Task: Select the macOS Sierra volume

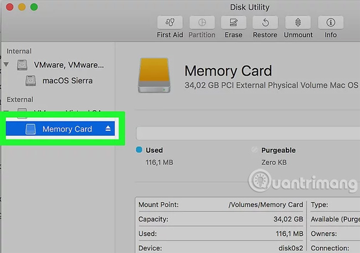Action: [68, 81]
